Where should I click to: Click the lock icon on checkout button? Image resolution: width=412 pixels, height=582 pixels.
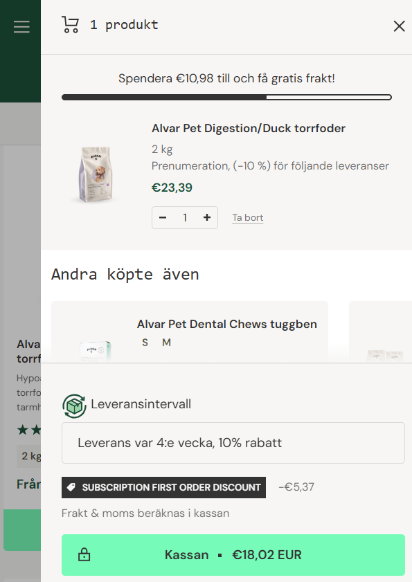[x=84, y=555]
